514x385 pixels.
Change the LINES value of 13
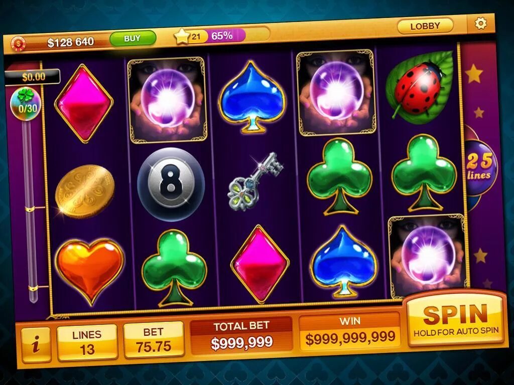[x=87, y=342]
